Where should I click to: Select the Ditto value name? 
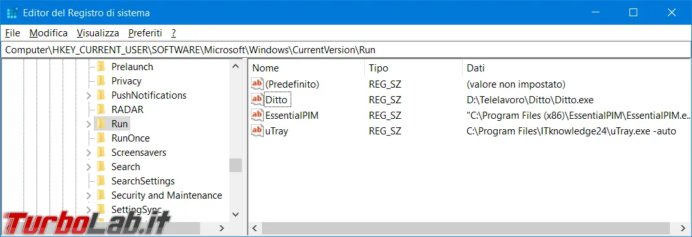[x=276, y=100]
